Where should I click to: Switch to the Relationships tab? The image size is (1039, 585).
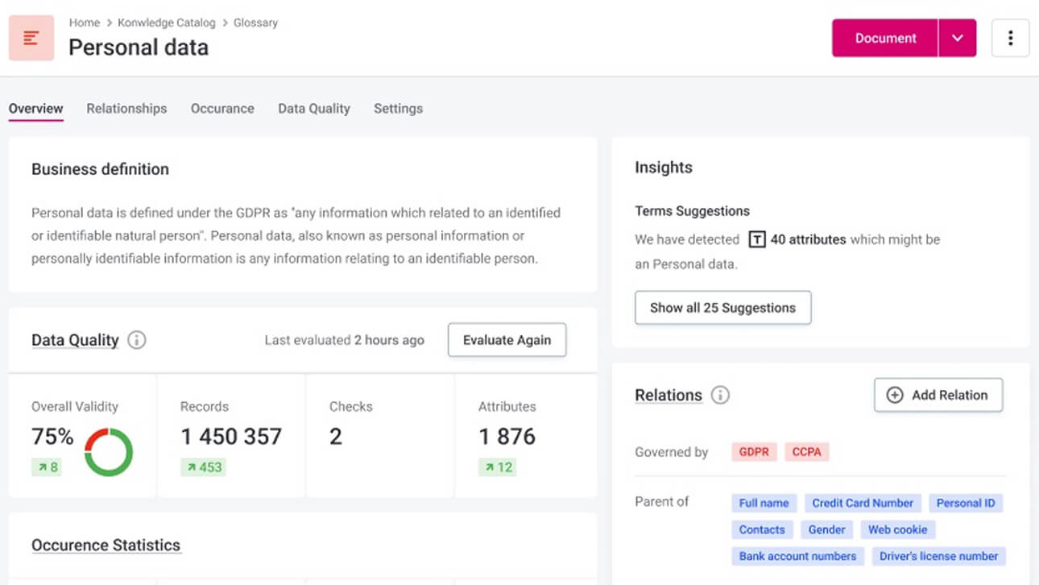click(126, 108)
